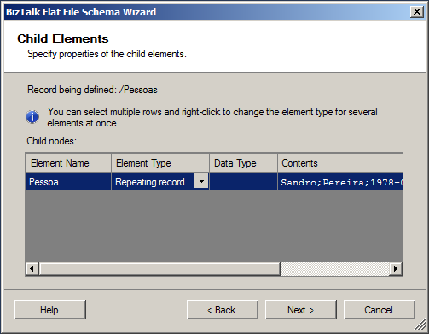Viewport: 429px width, 334px height.
Task: Open Help for the wizard
Action: 49,309
